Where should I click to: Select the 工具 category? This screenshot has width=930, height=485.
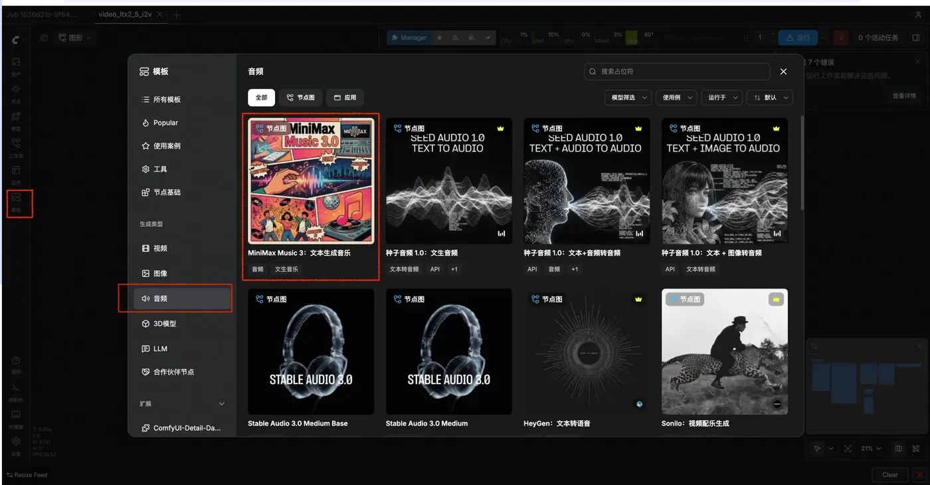click(183, 169)
